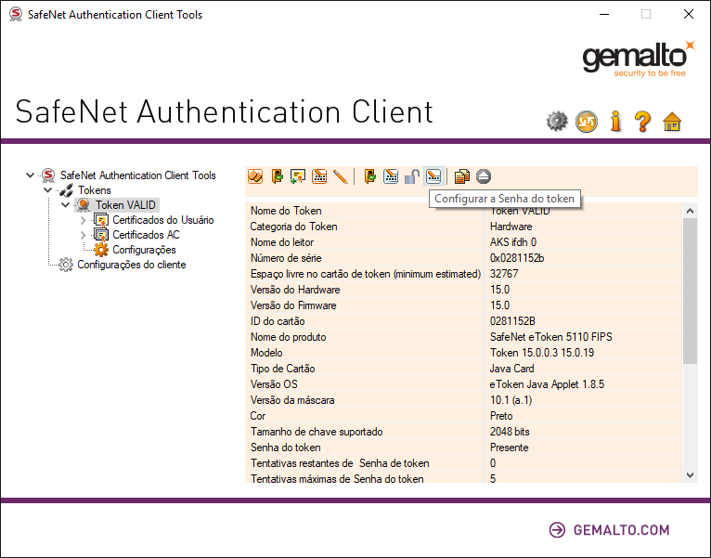Go to Home using the house icon
711x558 pixels.
pos(672,122)
